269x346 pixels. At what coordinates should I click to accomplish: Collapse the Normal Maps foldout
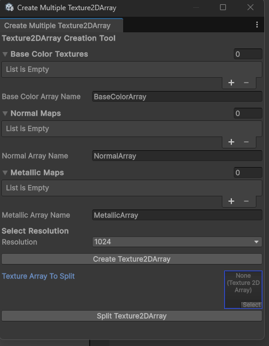coord(5,113)
